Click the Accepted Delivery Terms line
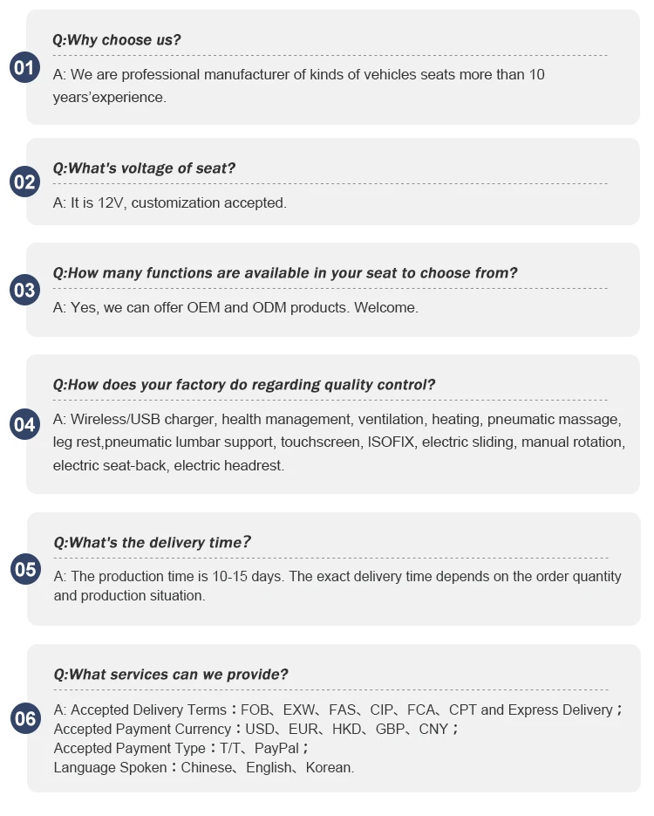This screenshot has height=816, width=654. (x=338, y=710)
